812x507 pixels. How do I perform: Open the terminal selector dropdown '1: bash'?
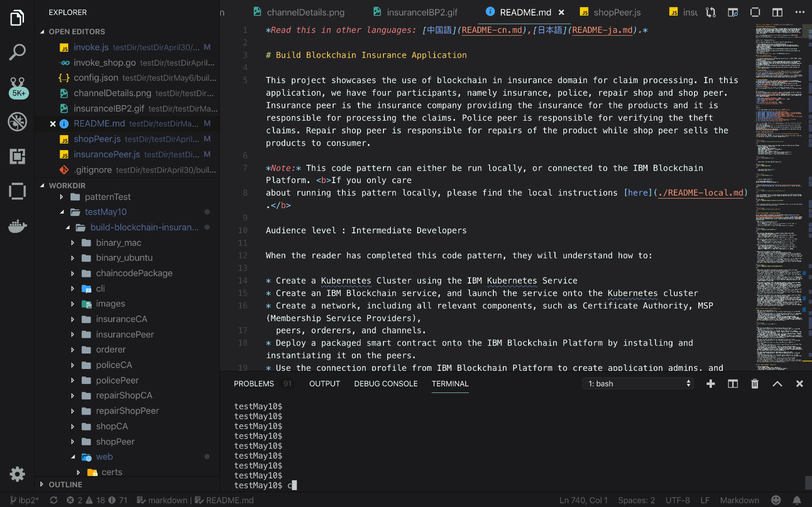[638, 384]
